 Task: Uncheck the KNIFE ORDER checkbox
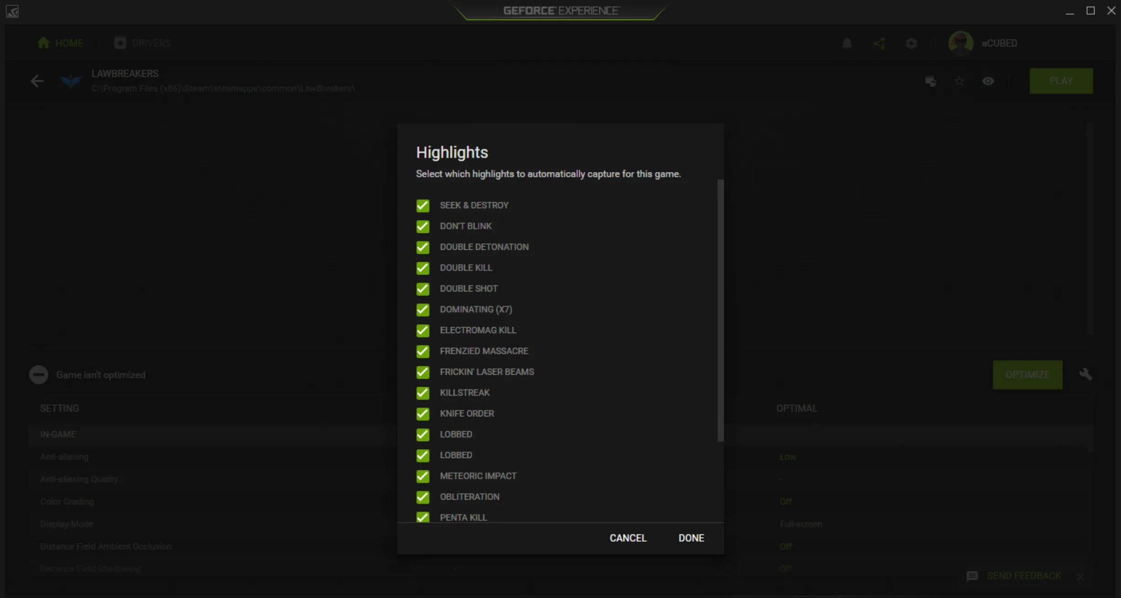tap(423, 414)
